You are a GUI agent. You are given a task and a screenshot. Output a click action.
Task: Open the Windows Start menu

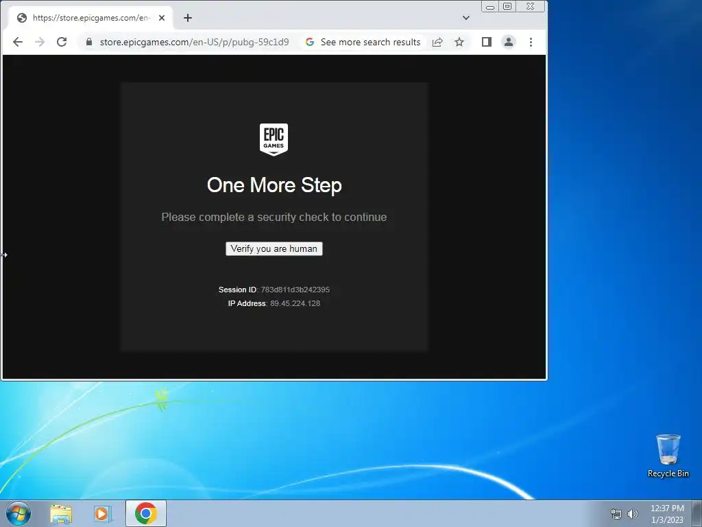(x=19, y=513)
